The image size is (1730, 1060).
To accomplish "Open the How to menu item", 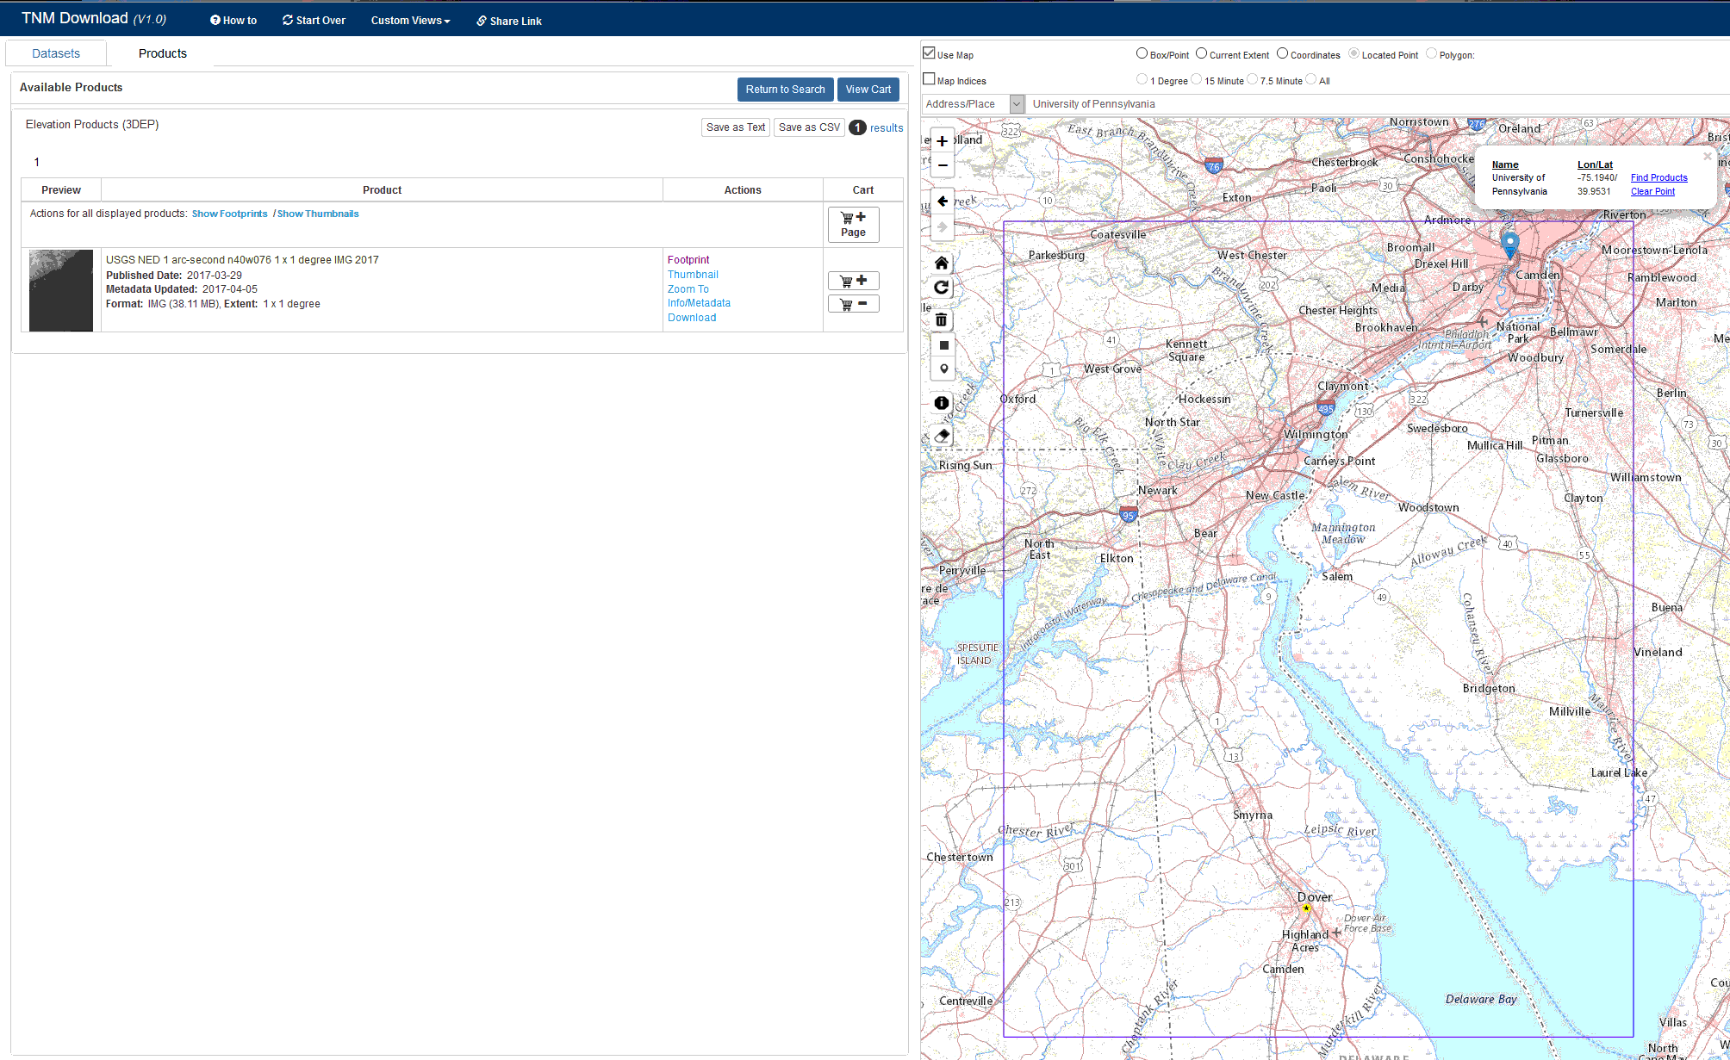I will coord(233,21).
